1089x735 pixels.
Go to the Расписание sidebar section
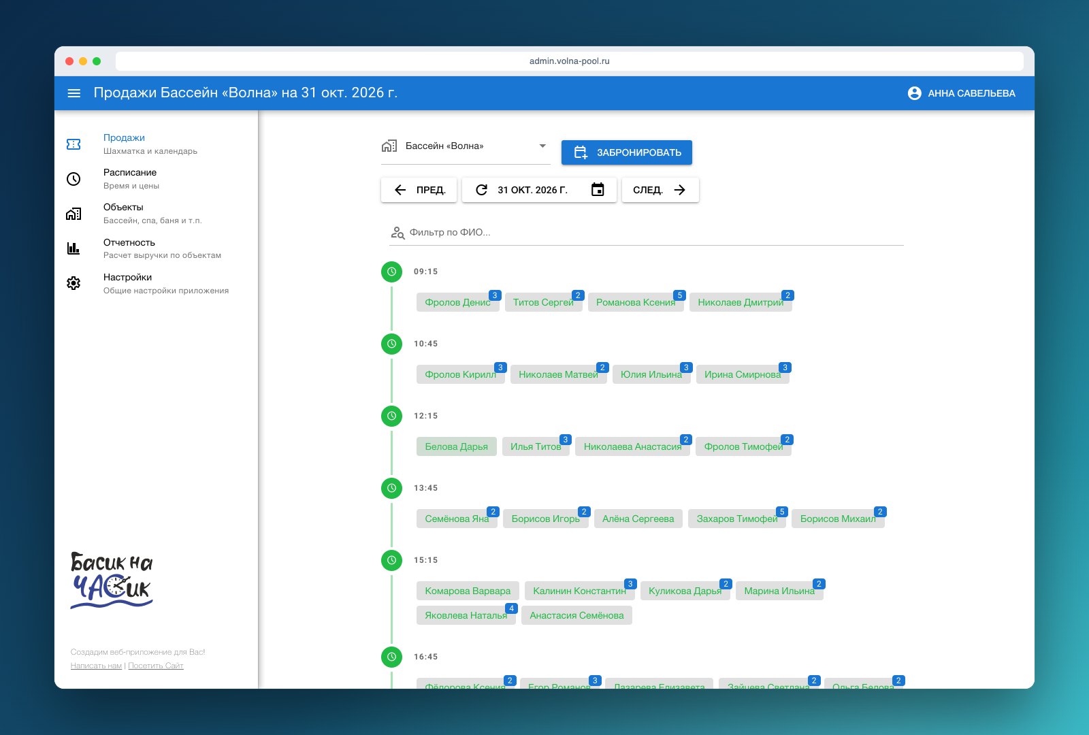[x=157, y=179]
